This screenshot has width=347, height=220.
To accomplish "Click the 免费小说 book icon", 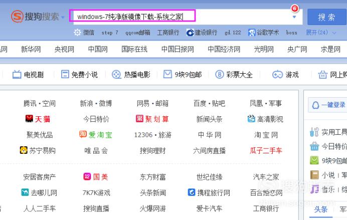I will click(x=65, y=74).
